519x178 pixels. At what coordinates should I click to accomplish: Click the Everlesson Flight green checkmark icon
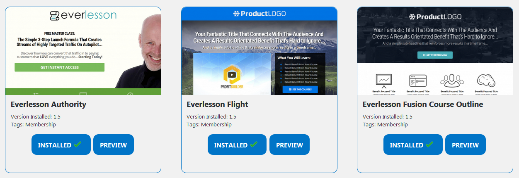(254, 145)
